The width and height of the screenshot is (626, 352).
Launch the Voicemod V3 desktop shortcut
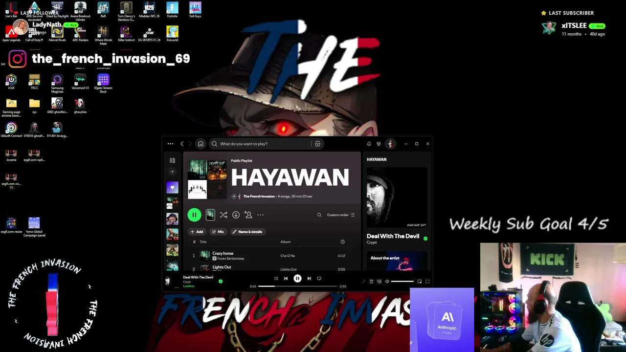coord(80,82)
